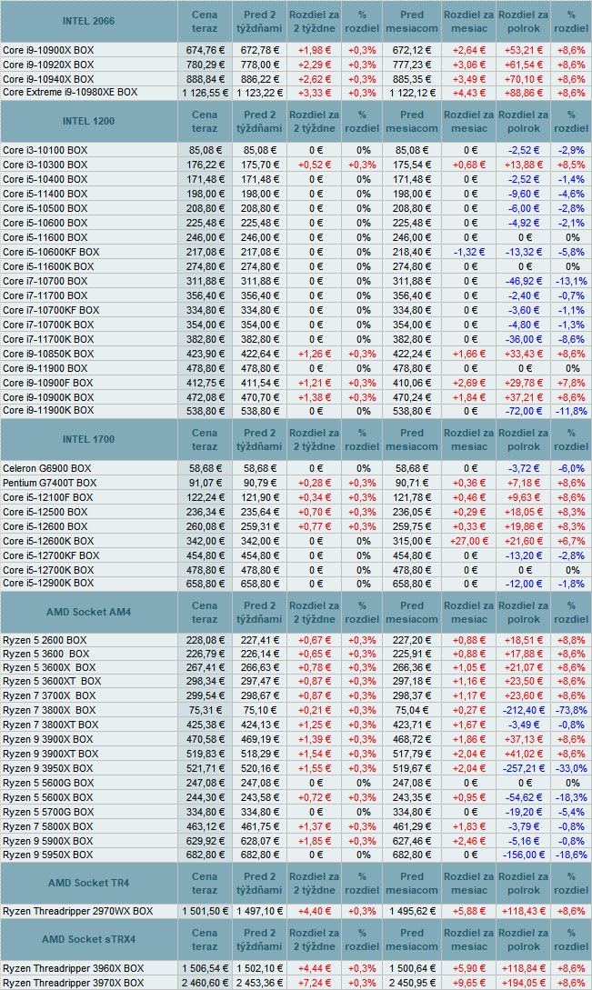Select the percentage value "-33,0%"
The width and height of the screenshot is (592, 990).
571,768
